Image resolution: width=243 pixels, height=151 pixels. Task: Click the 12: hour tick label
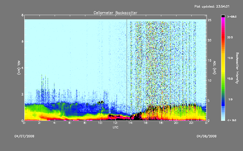coord(115,123)
